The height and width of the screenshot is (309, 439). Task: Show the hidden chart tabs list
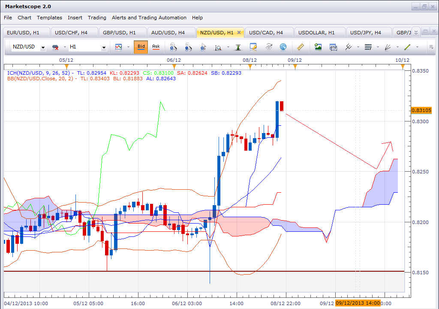[416, 33]
